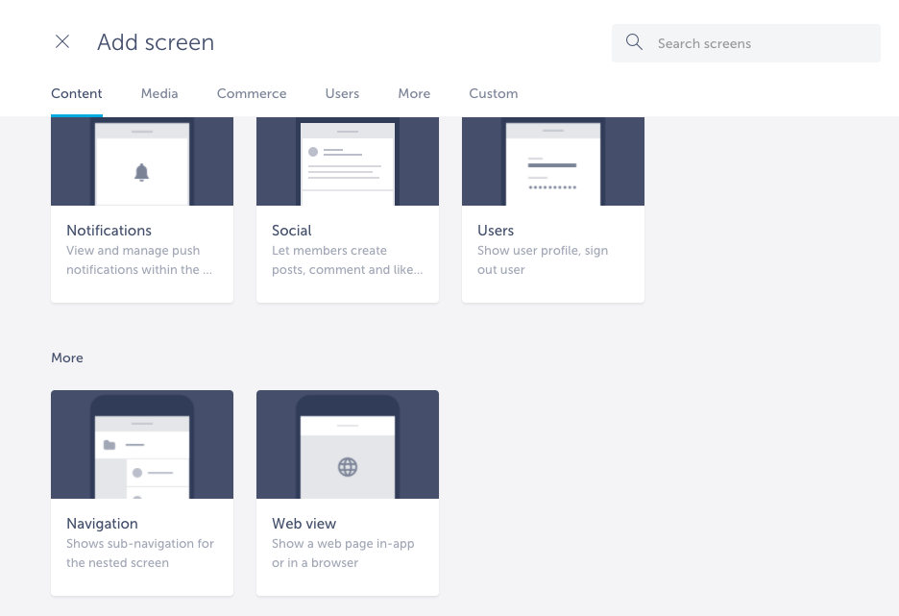Click the Navigation card title
Image resolution: width=899 pixels, height=616 pixels.
(102, 524)
